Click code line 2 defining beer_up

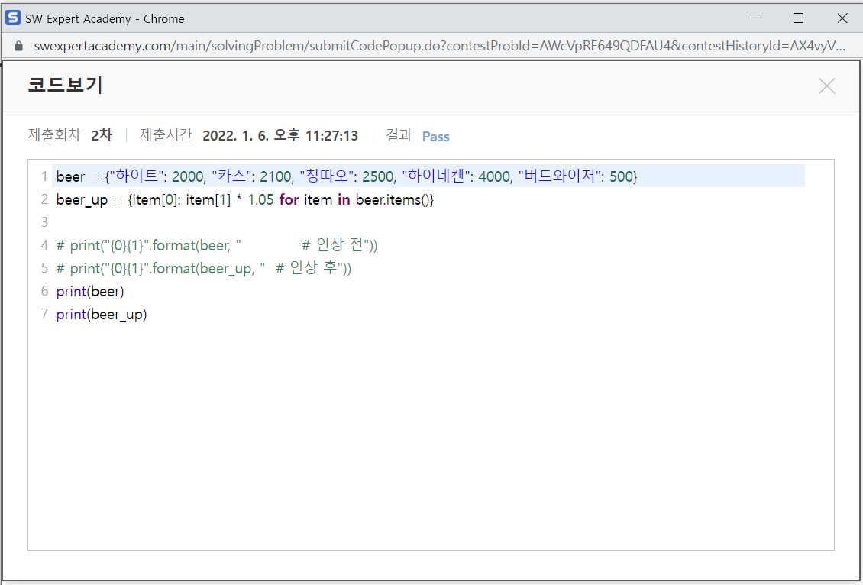(245, 199)
